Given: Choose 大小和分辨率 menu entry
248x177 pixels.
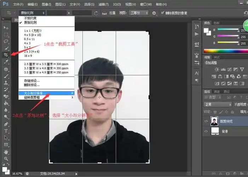Looking at the screenshot, I should coord(46,93).
